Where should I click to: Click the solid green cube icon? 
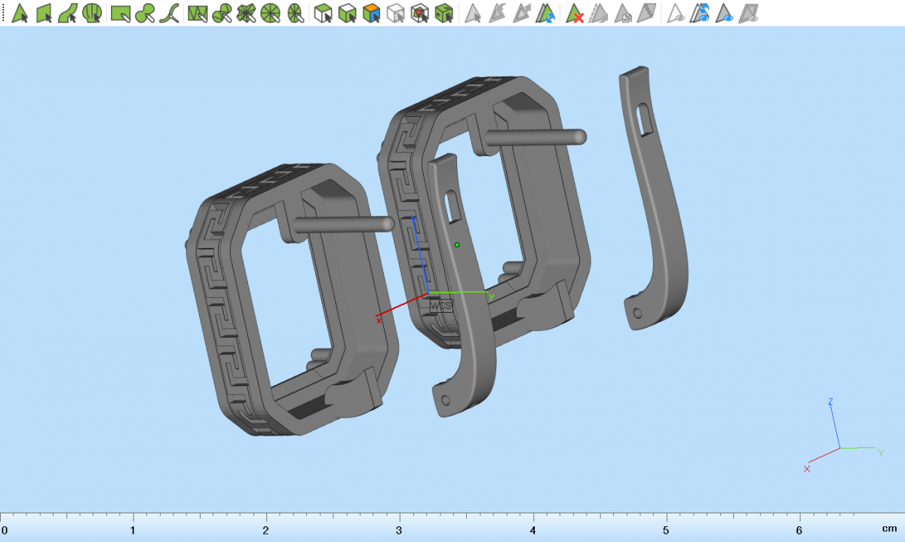pyautogui.click(x=445, y=13)
